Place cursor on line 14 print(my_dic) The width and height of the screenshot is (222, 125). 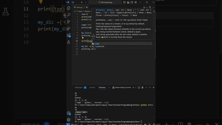pos(88,49)
